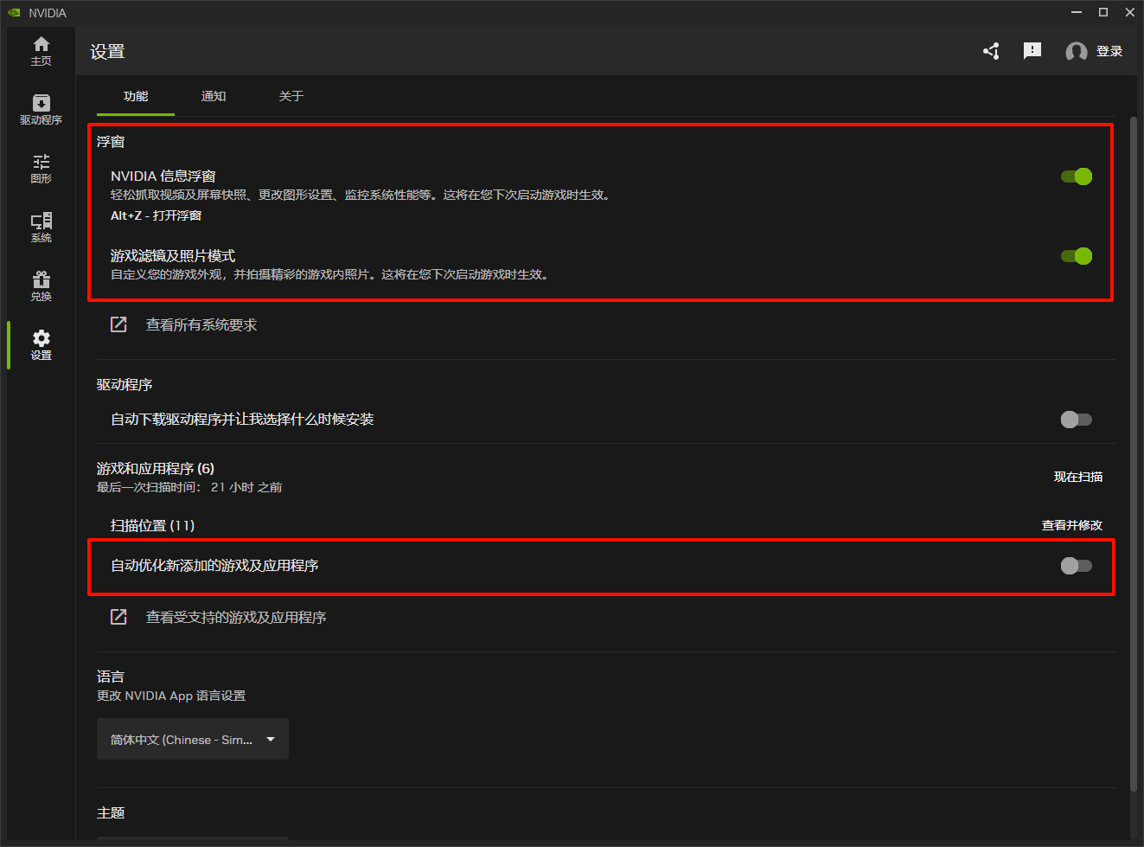1144x847 pixels.
Task: Open 查看所有系统要求 link
Action: (201, 325)
